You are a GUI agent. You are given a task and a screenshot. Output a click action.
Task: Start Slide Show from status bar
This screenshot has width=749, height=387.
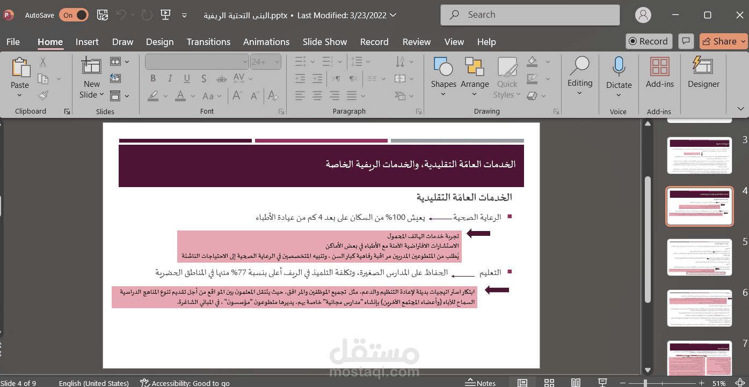tap(602, 383)
